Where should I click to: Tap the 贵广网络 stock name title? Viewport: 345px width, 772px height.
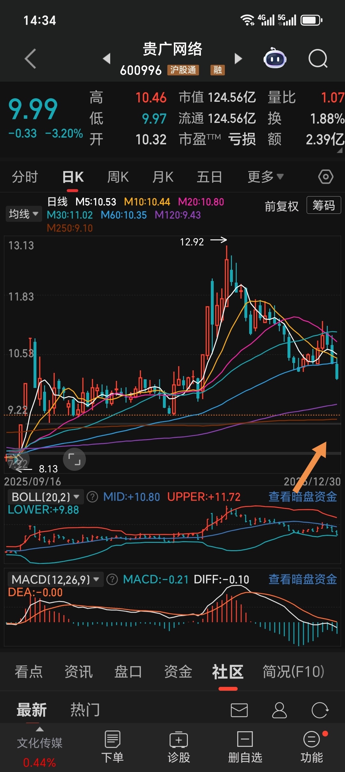click(172, 49)
